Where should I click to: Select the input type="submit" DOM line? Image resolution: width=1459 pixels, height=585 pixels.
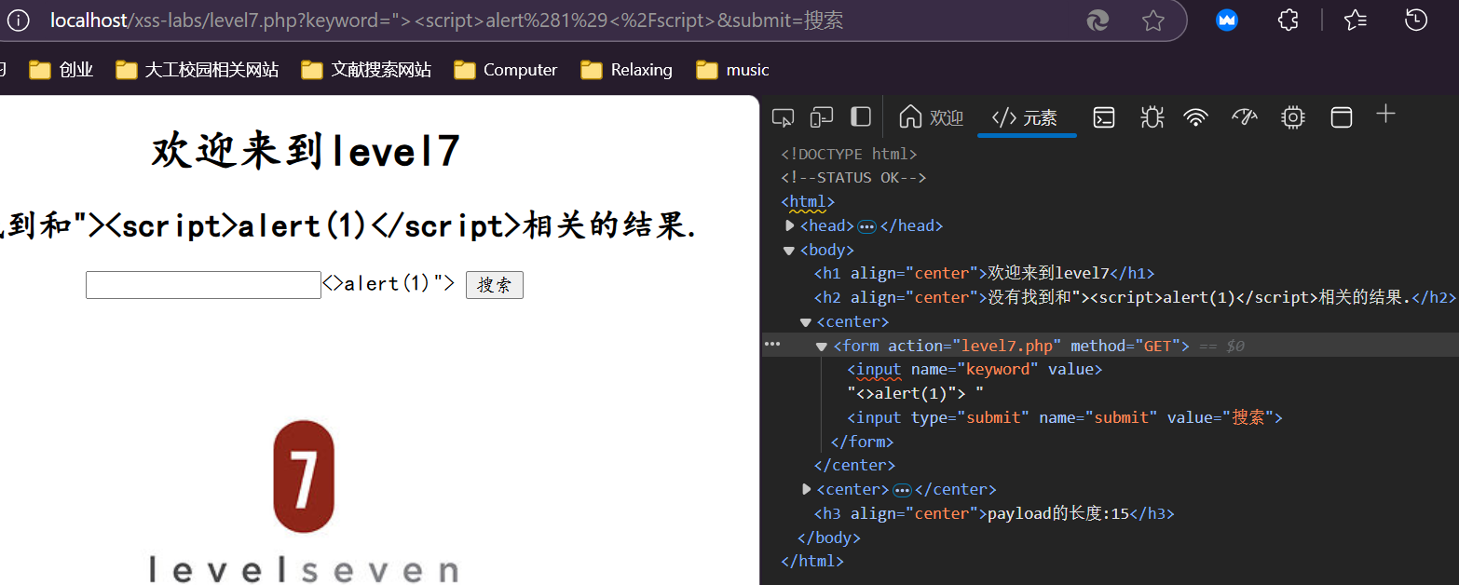(1065, 418)
